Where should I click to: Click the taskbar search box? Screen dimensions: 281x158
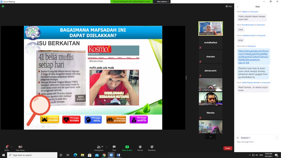click(32, 155)
